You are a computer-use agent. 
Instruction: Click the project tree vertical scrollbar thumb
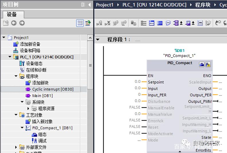coord(90,65)
